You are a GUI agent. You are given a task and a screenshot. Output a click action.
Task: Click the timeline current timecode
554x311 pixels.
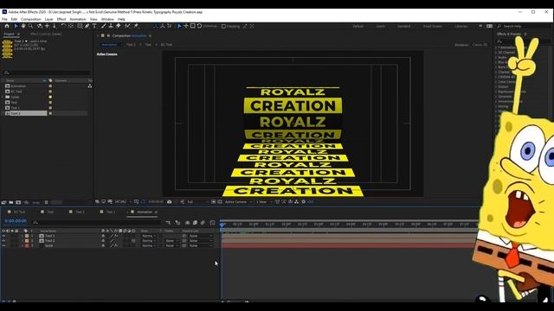point(16,221)
